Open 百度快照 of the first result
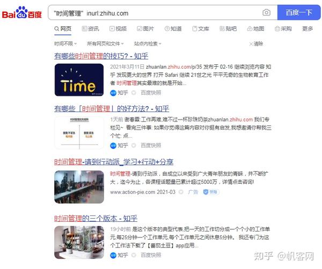322x269 pixels. click(x=151, y=93)
